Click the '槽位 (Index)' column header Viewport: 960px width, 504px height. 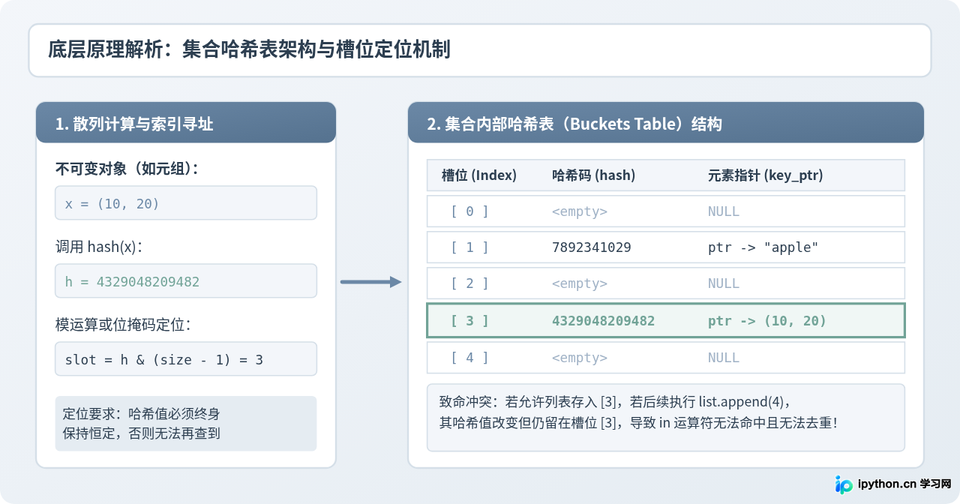coord(479,175)
